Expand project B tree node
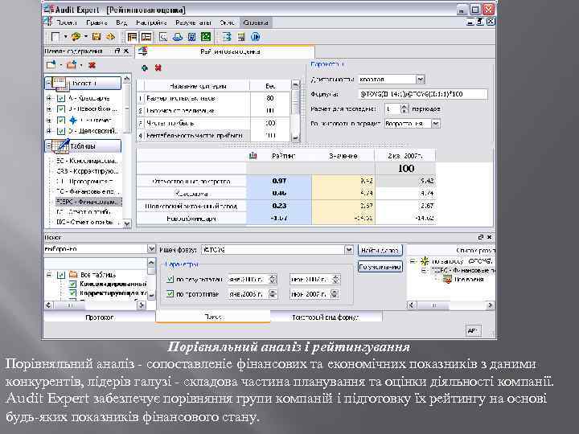The height and width of the screenshot is (434, 579). (49, 109)
